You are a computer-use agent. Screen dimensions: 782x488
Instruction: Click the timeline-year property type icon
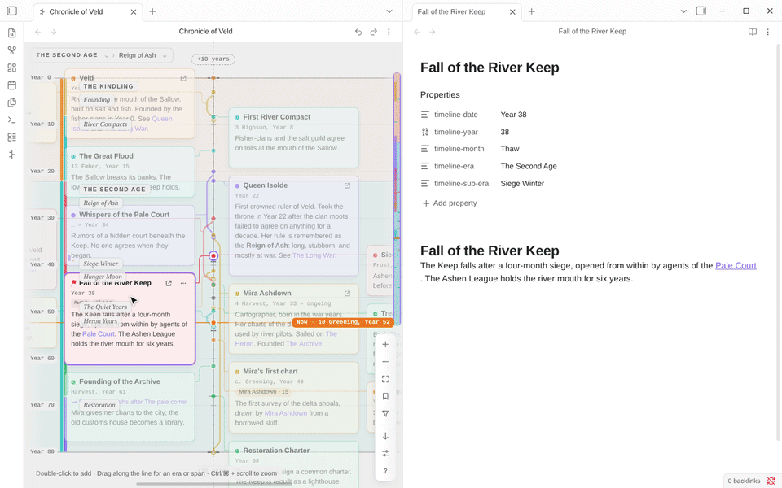coord(425,132)
